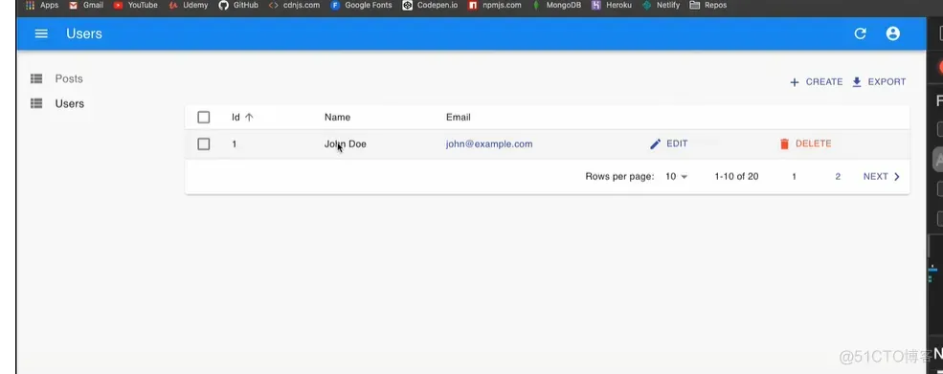Open the npmjs.com bookmark
Viewport: 943px width, 374px height.
[495, 5]
